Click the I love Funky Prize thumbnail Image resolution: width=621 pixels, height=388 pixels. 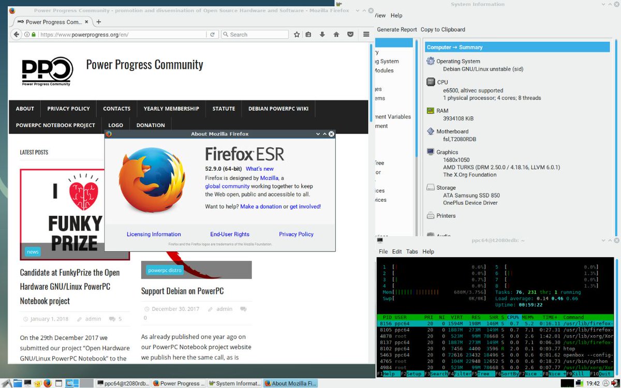click(75, 214)
